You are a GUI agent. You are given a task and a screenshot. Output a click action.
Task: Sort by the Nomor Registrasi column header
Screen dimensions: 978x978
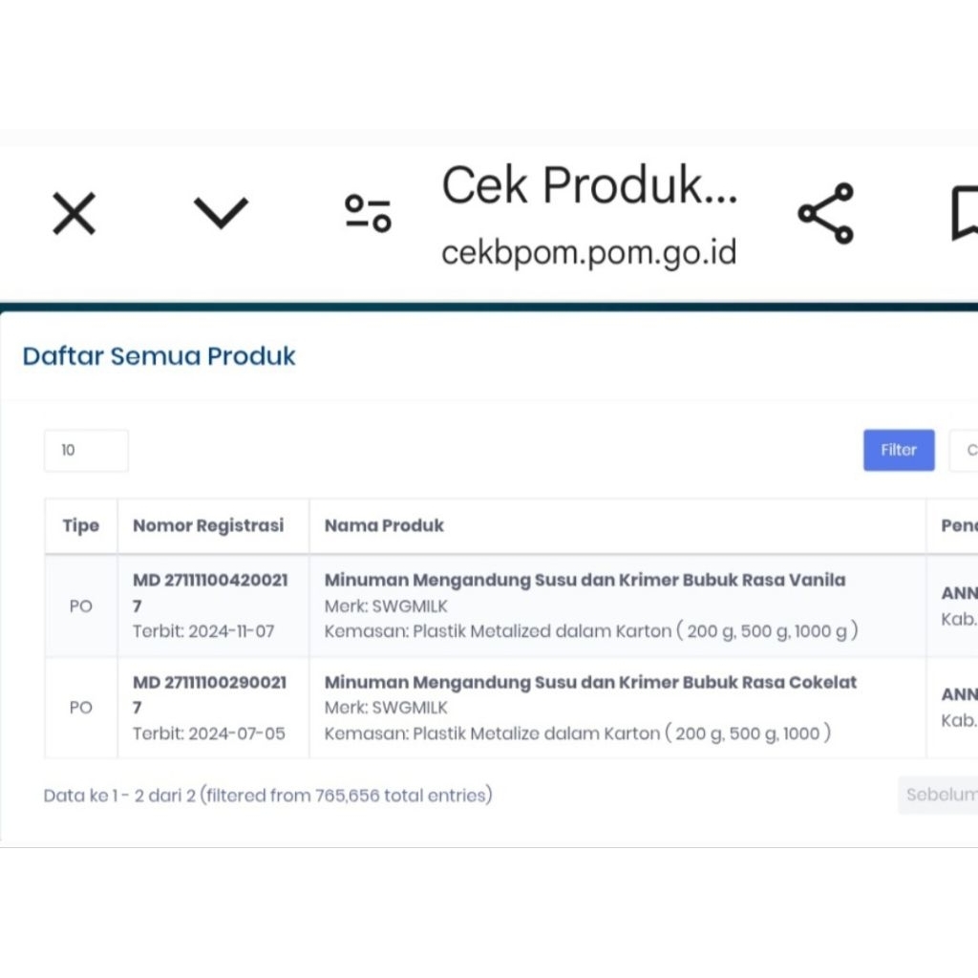(x=208, y=525)
